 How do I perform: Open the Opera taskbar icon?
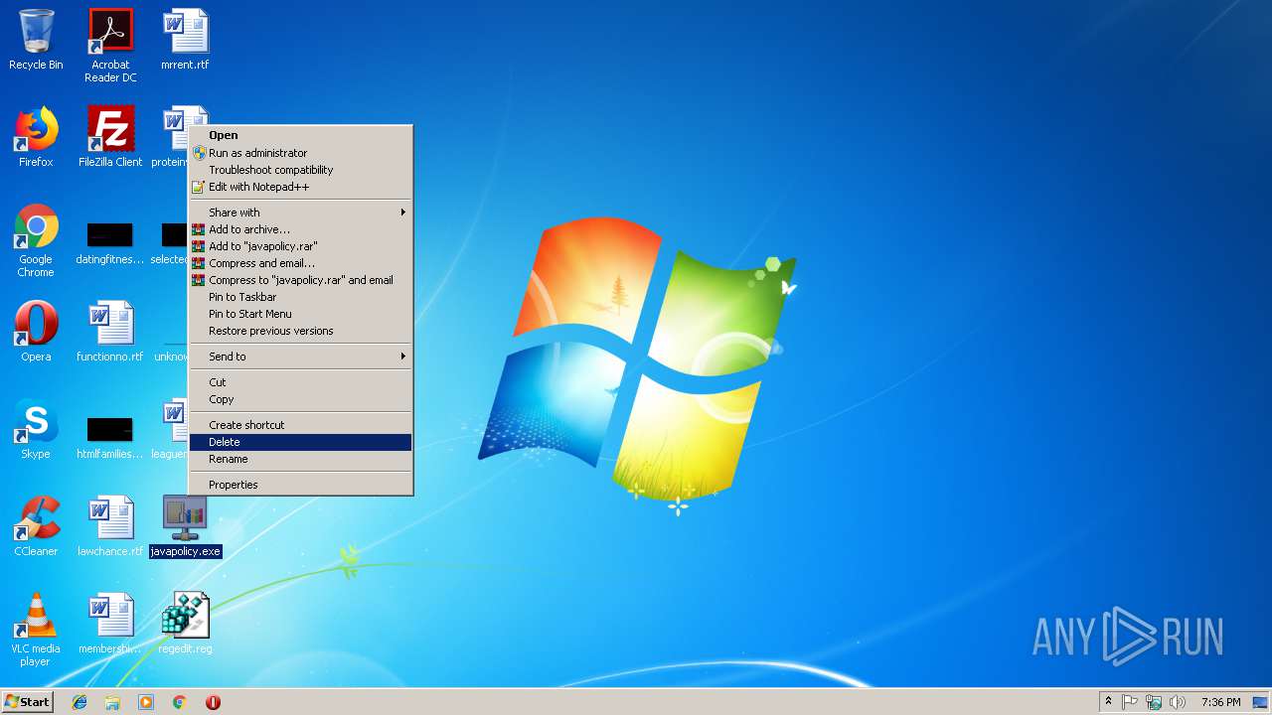pyautogui.click(x=213, y=702)
